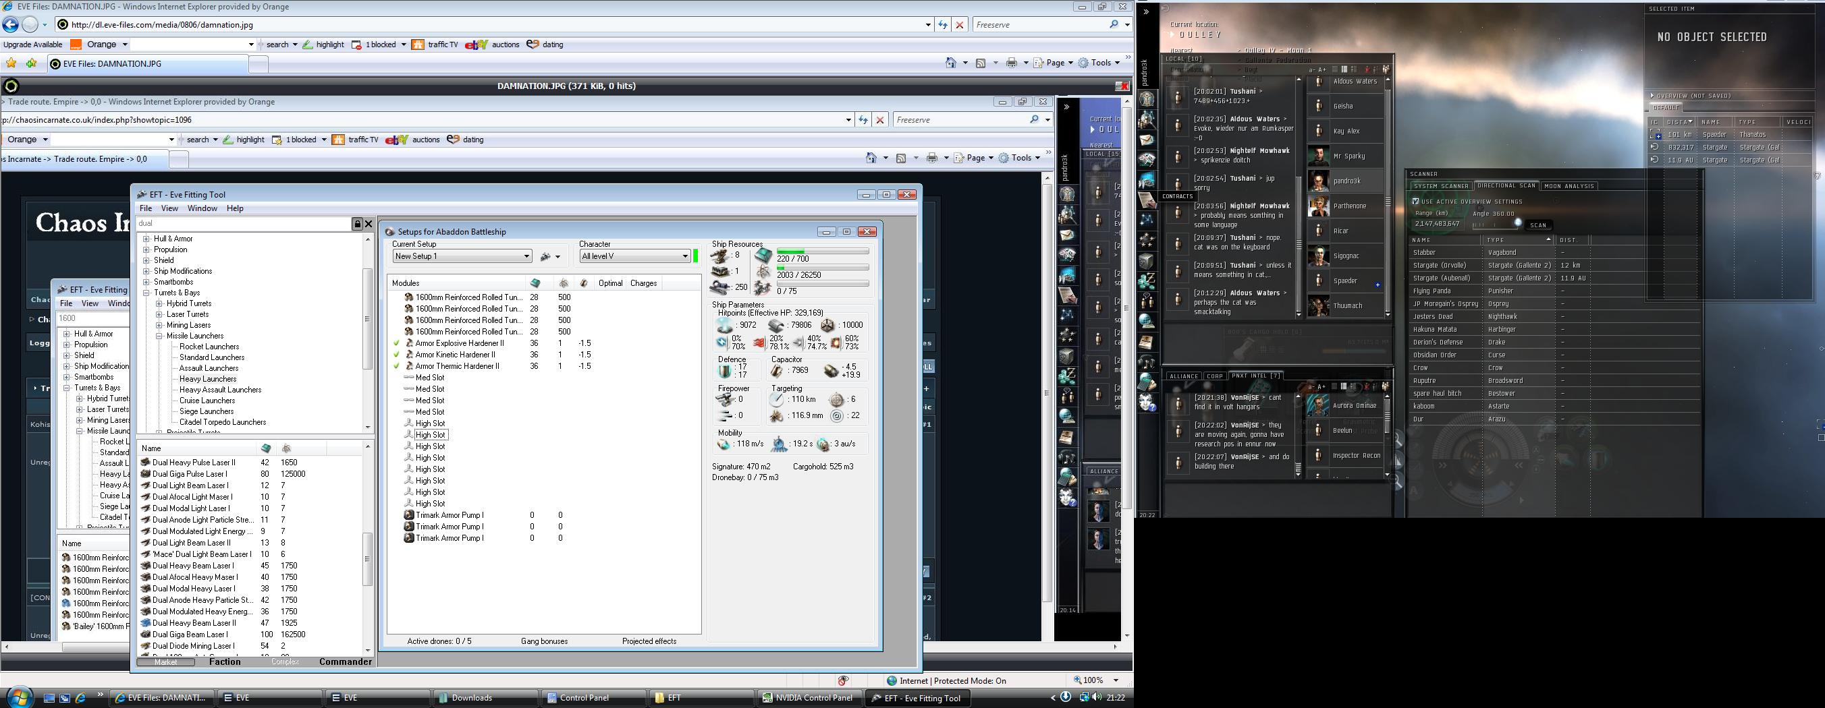1825x708 pixels.
Task: Select the Stabber row in scanner results
Action: [1554, 253]
